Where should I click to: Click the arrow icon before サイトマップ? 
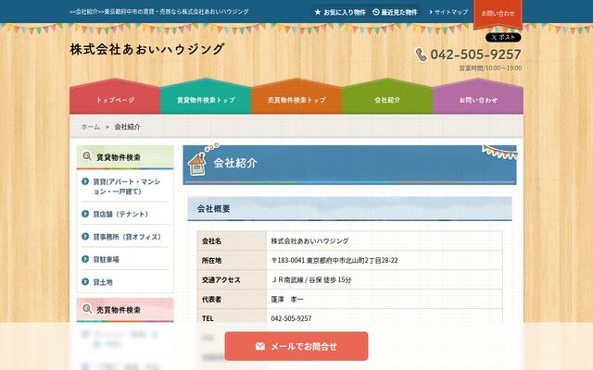point(431,12)
